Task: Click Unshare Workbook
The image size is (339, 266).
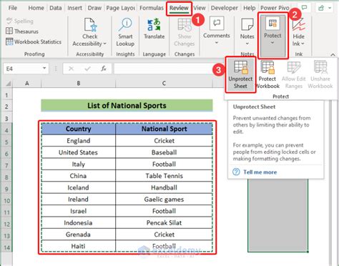Action: click(x=320, y=74)
